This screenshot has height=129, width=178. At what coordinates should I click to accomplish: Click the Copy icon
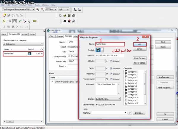[x=9, y=27]
